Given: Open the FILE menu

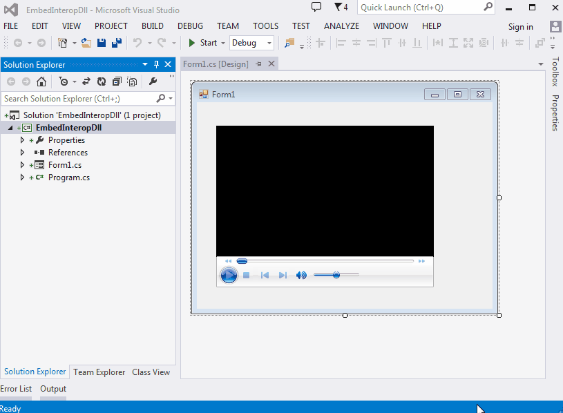Looking at the screenshot, I should click(11, 26).
